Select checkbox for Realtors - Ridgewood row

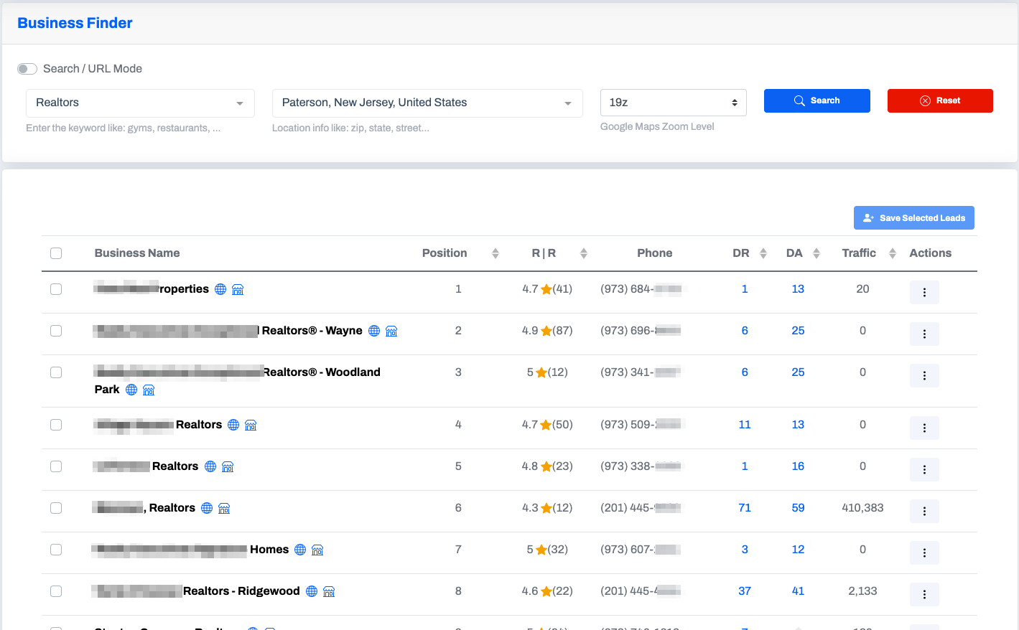(x=56, y=591)
